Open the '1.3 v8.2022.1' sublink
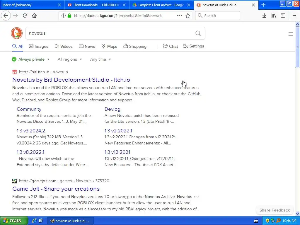The height and width of the screenshot is (225, 300). [30, 152]
